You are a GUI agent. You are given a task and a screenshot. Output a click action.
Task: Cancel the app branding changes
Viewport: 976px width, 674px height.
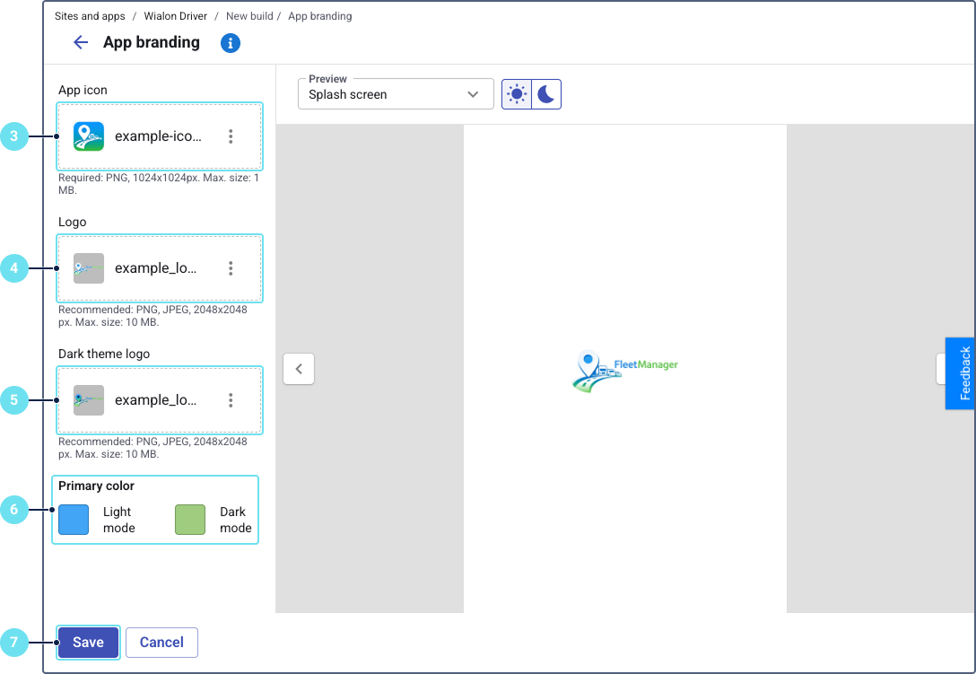[x=161, y=643]
